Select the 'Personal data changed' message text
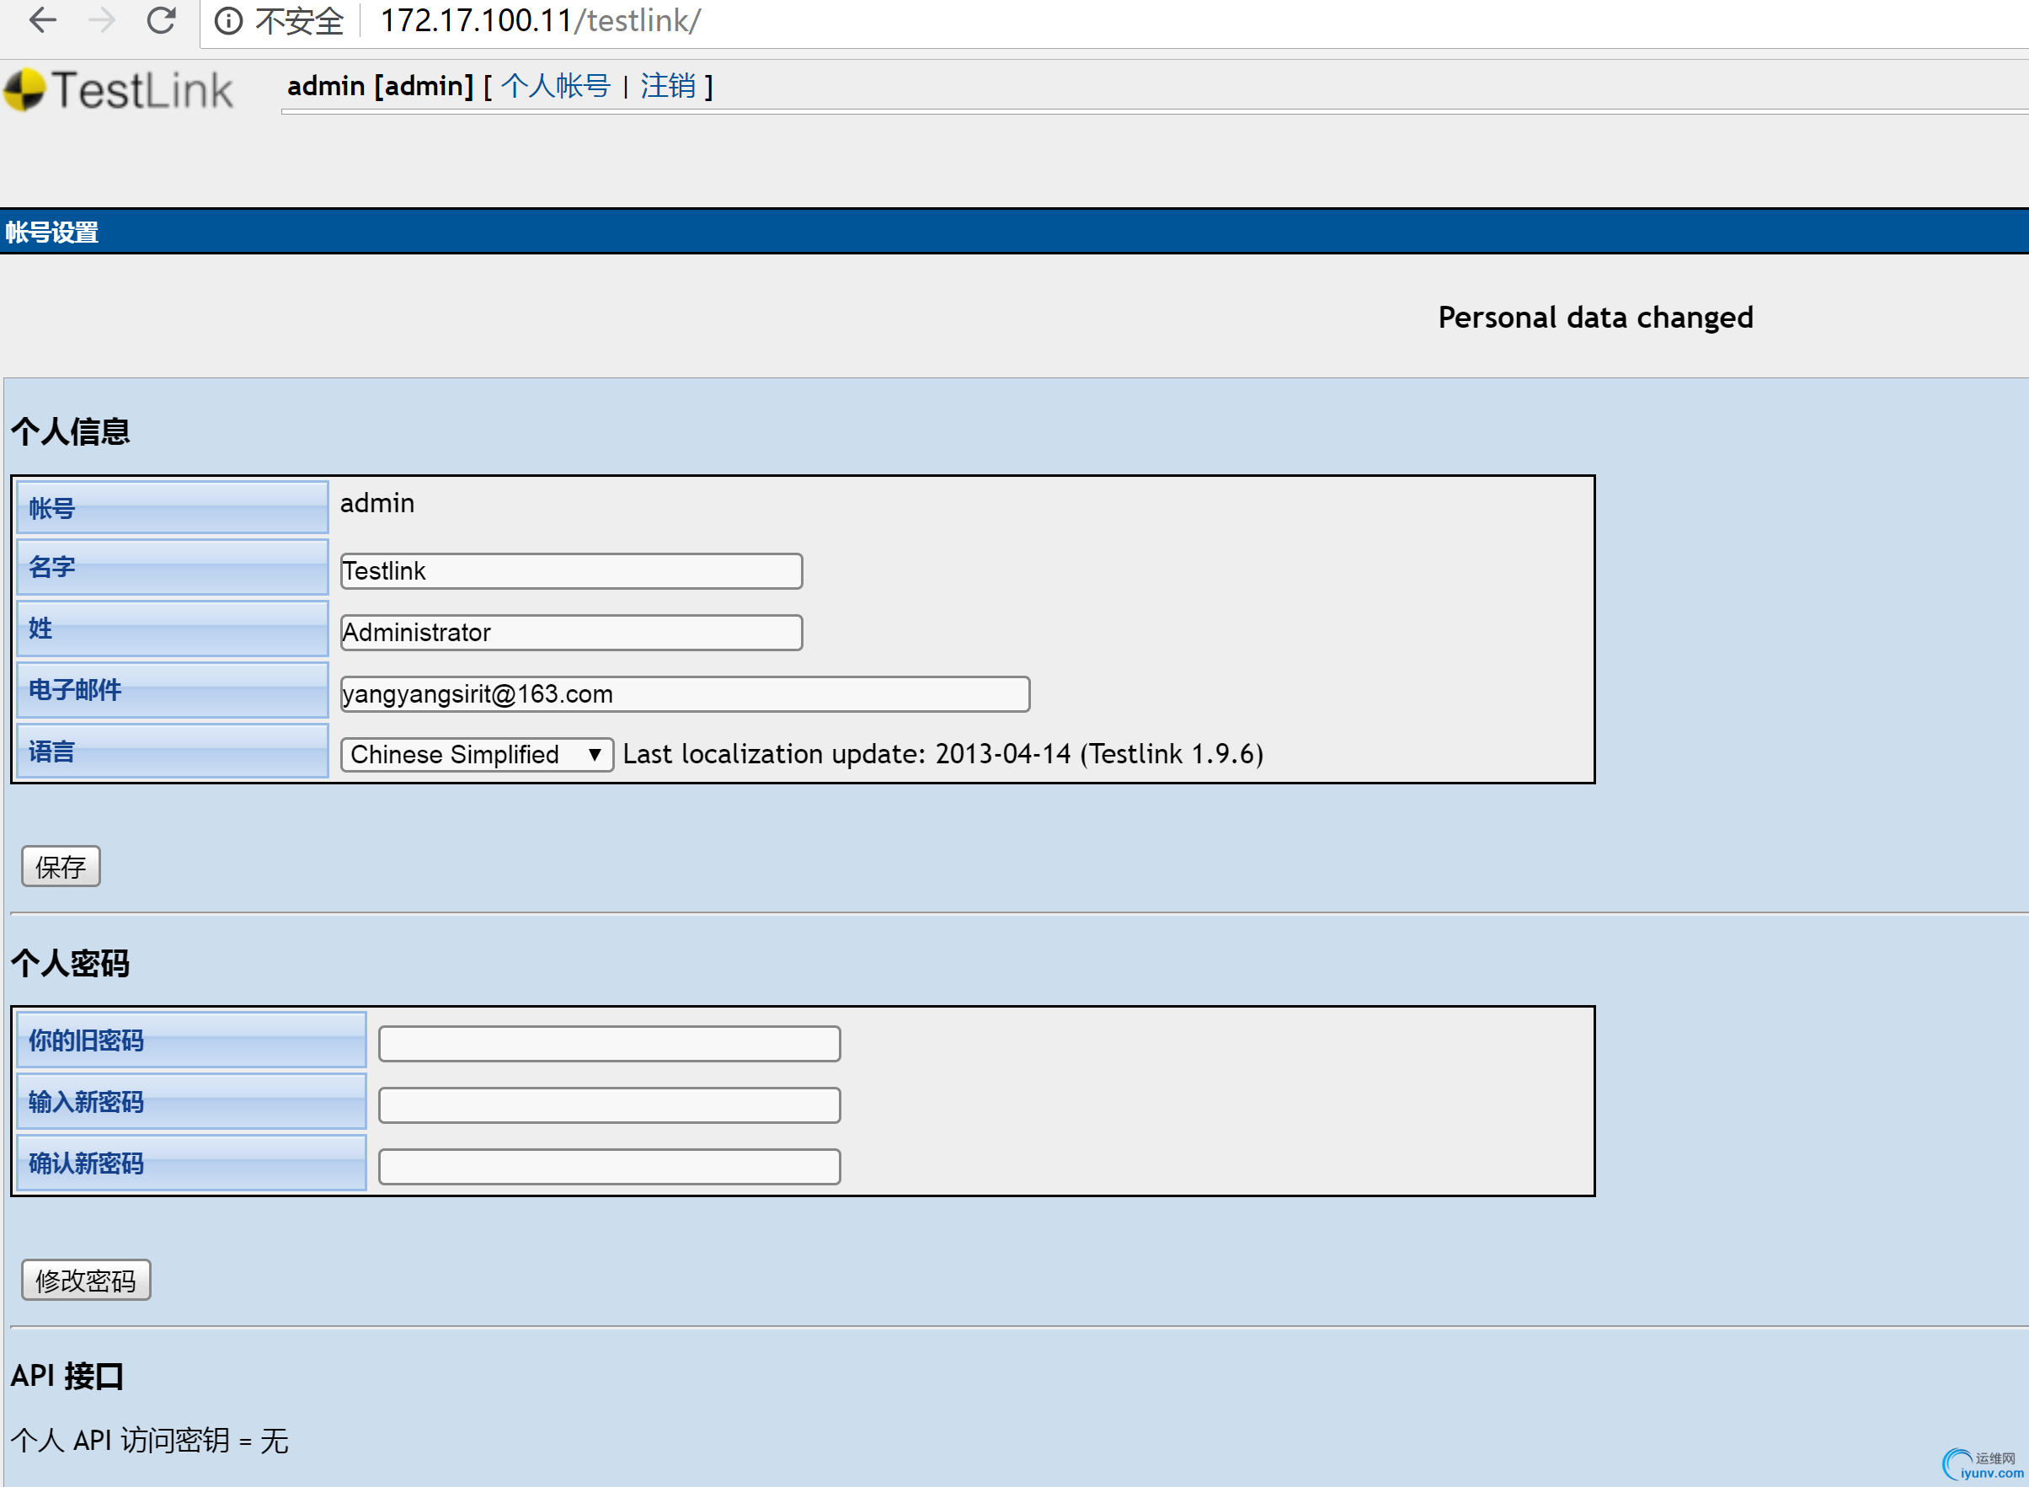Screen dimensions: 2029x1487 [1595, 318]
